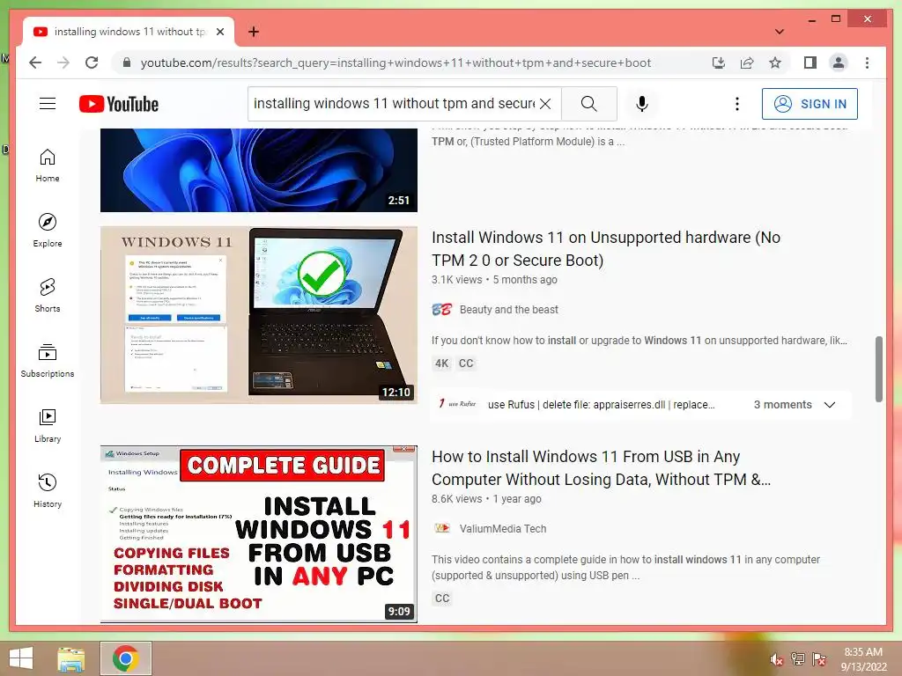Close the YouTube search results tab
The height and width of the screenshot is (676, 902).
[220, 32]
